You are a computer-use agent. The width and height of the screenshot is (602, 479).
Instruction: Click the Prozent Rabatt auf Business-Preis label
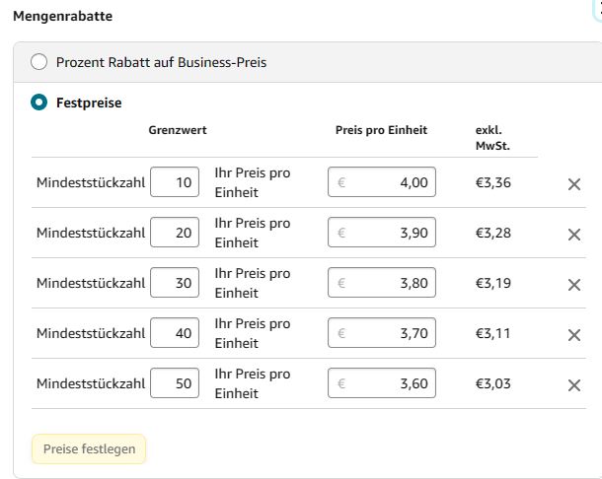pyautogui.click(x=161, y=62)
